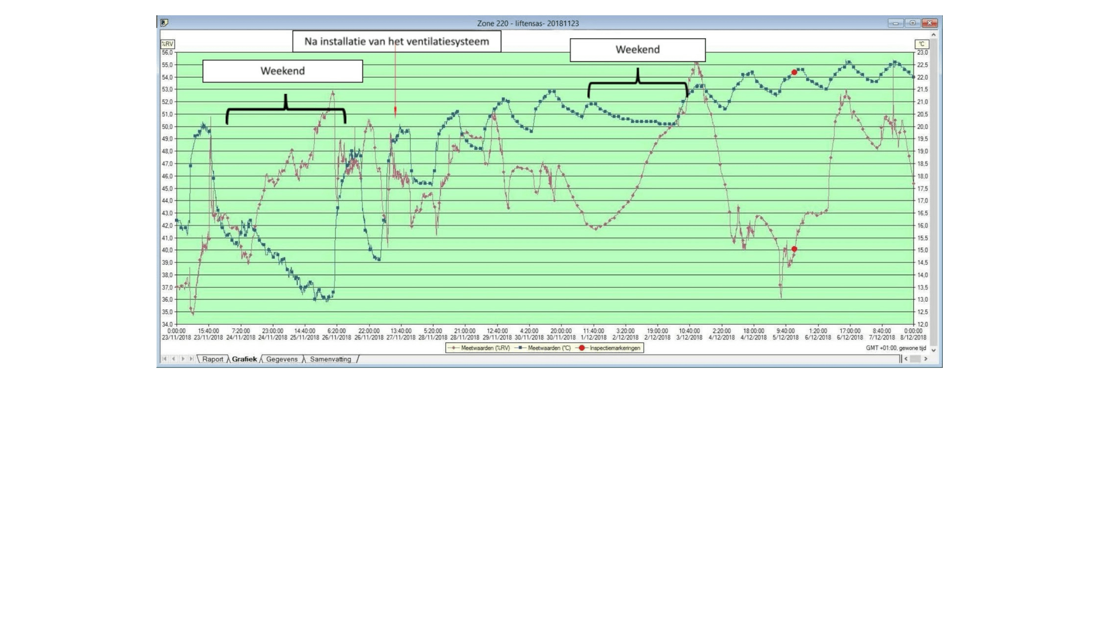Image resolution: width=1099 pixels, height=618 pixels.
Task: Click the '0:00:00 8/12/2018' time axis label
Action: pos(913,334)
